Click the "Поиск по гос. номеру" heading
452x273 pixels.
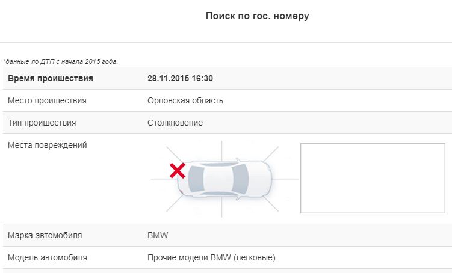[x=257, y=16]
